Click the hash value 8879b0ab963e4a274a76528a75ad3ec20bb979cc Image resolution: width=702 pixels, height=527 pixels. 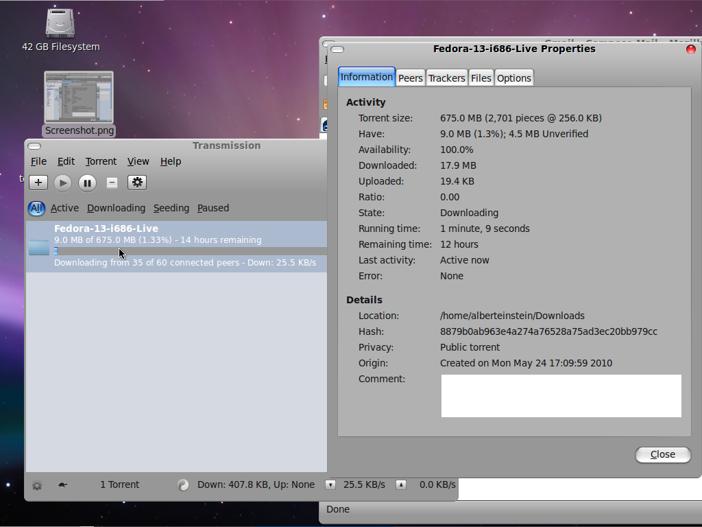click(x=549, y=331)
